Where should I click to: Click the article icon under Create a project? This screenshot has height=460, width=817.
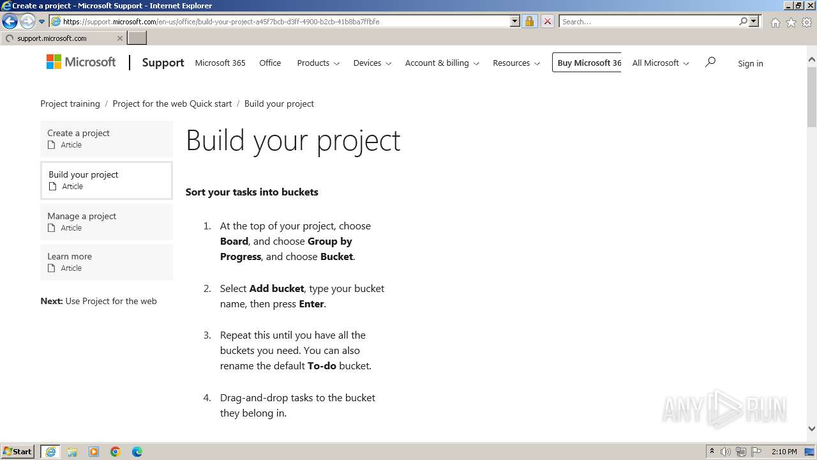point(52,145)
